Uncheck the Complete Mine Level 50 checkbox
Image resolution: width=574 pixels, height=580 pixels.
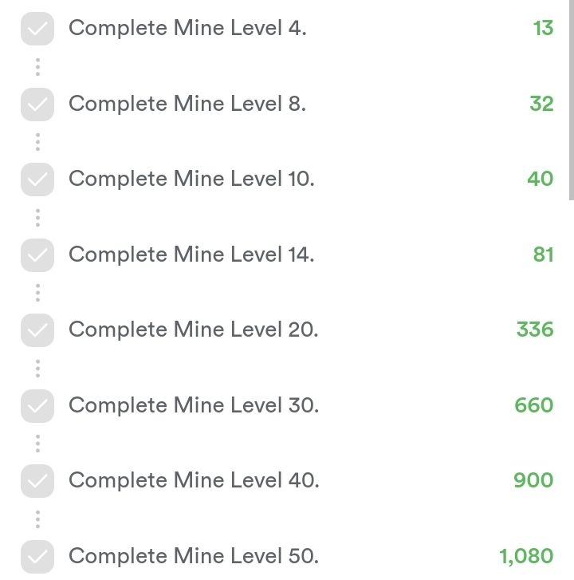pos(37,555)
